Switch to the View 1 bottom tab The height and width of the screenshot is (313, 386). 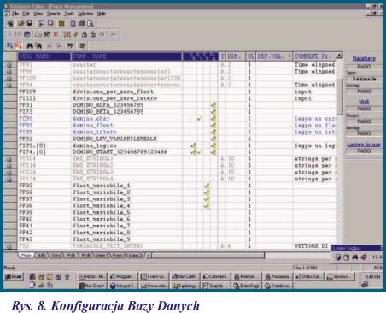tap(102, 256)
